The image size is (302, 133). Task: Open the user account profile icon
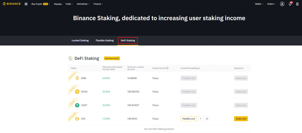(x=282, y=4)
